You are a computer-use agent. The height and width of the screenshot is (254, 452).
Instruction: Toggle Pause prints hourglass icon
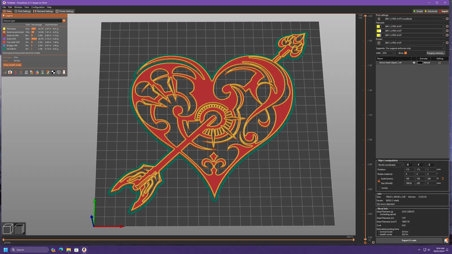point(42,72)
